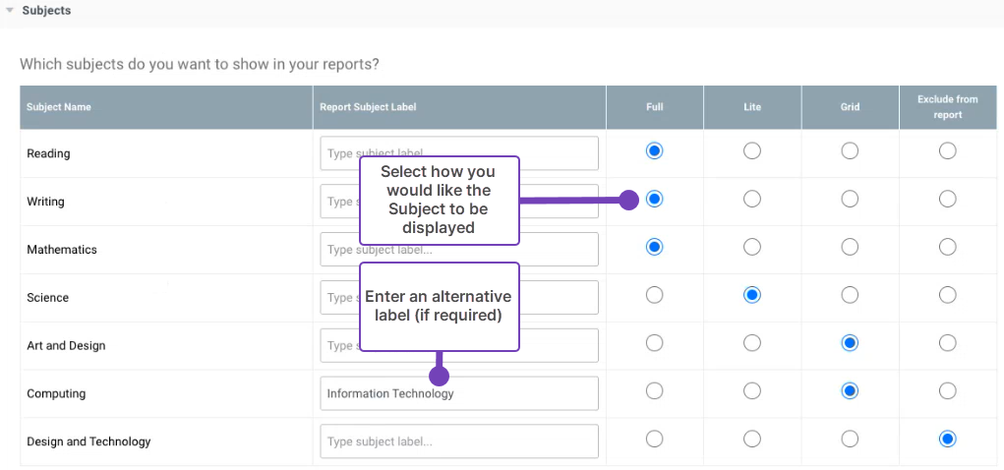Viewport: 1004px width, 470px height.
Task: Exclude Computing from the report
Action: point(947,391)
